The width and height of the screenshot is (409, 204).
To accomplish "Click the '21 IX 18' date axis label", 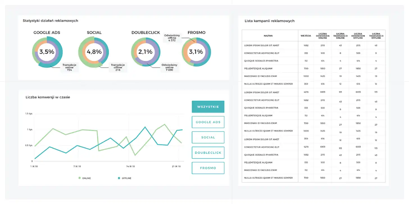I will 176,166.
